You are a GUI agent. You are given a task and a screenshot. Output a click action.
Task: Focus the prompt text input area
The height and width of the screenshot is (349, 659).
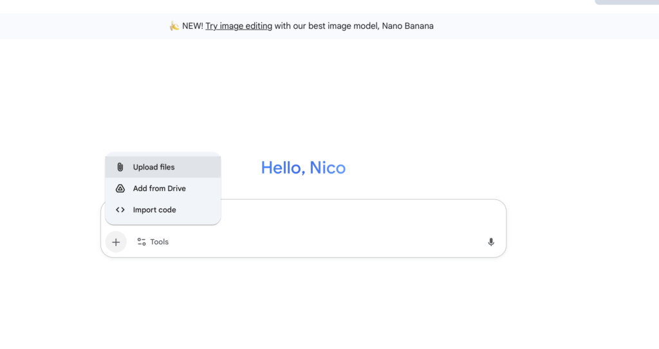(362, 215)
